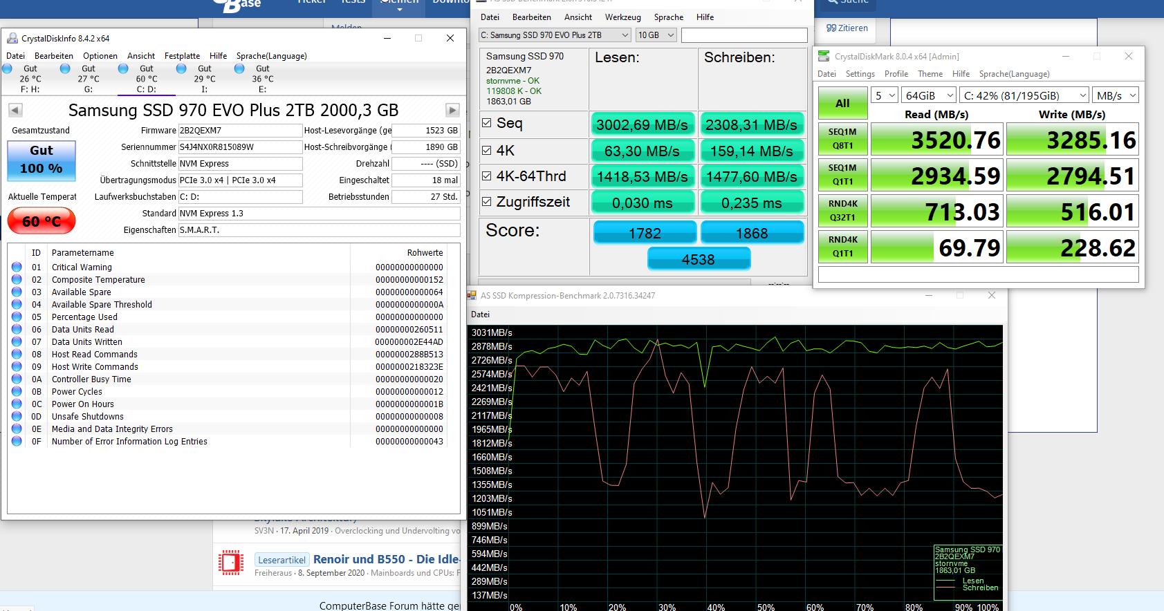The width and height of the screenshot is (1164, 611).
Task: Run the RND4K Q1T1 test
Action: point(842,247)
